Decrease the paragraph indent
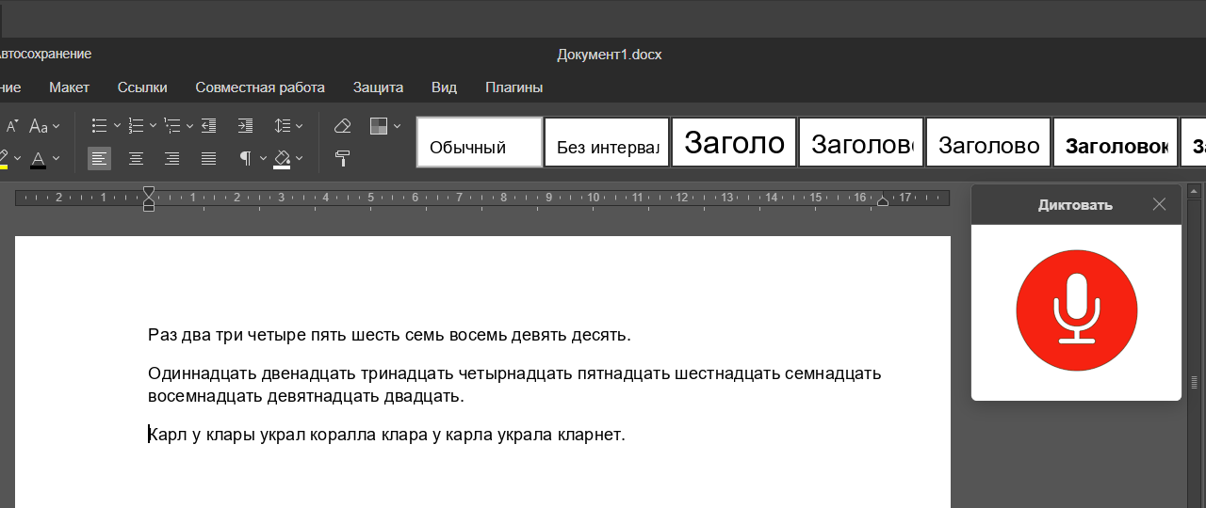1206x508 pixels. [x=209, y=125]
